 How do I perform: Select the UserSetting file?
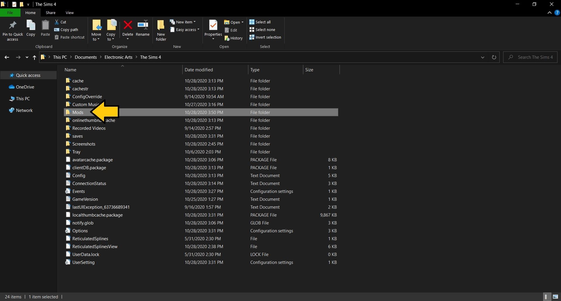click(201, 262)
